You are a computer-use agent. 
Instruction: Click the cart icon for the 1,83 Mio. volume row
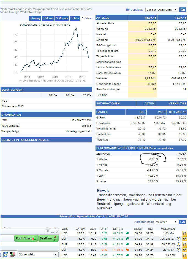pos(184,233)
